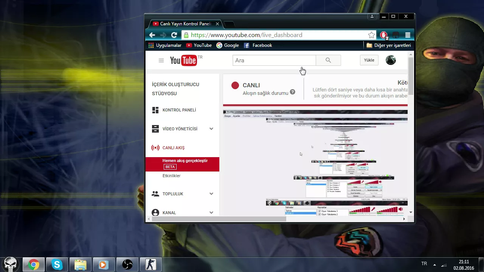This screenshot has height=272, width=484.
Task: Click the Ara search field
Action: pyautogui.click(x=274, y=60)
